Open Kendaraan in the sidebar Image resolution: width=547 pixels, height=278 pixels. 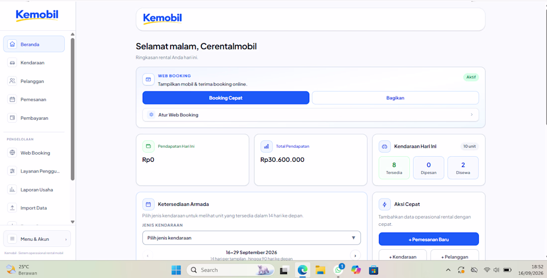point(34,63)
